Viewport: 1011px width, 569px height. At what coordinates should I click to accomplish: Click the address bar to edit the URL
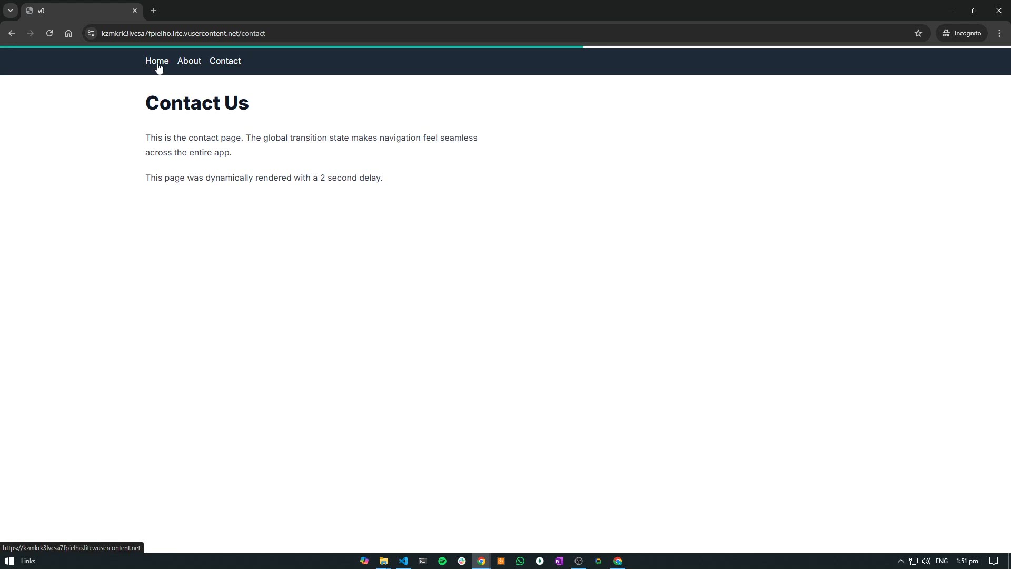pos(369,33)
